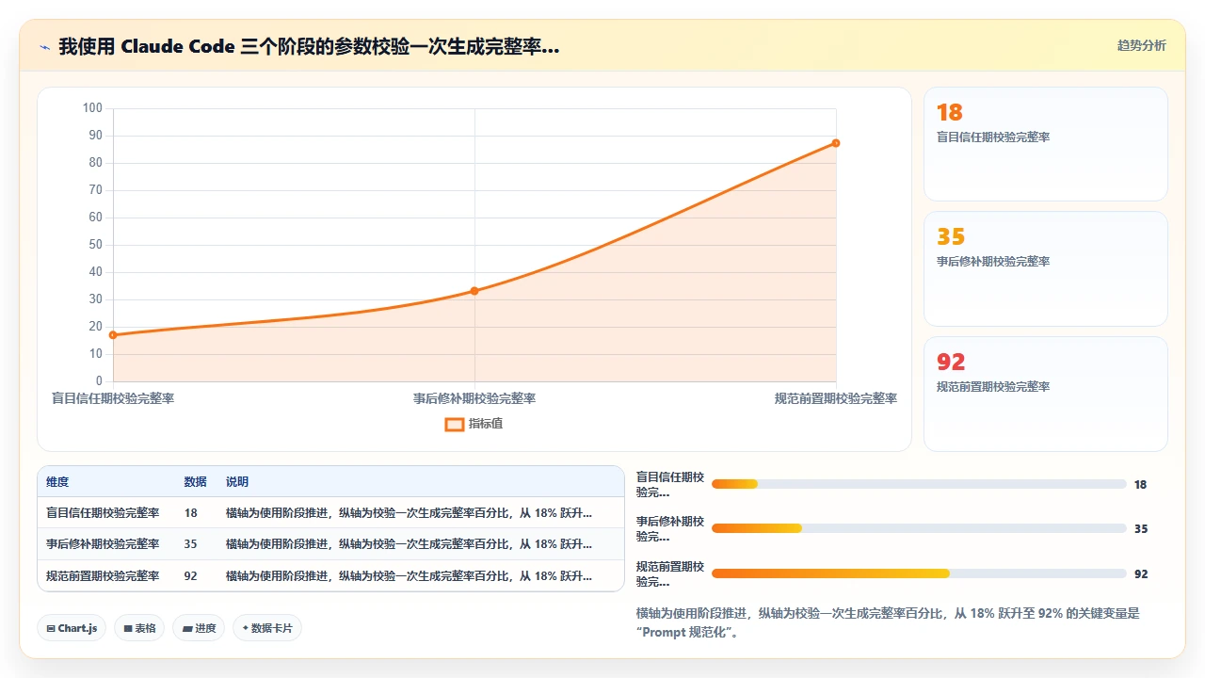Viewport: 1205px width, 678px height.
Task: Select the Chart.js tag chip
Action: tap(72, 628)
